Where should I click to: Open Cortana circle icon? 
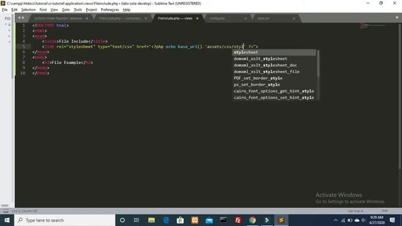[x=122, y=220]
